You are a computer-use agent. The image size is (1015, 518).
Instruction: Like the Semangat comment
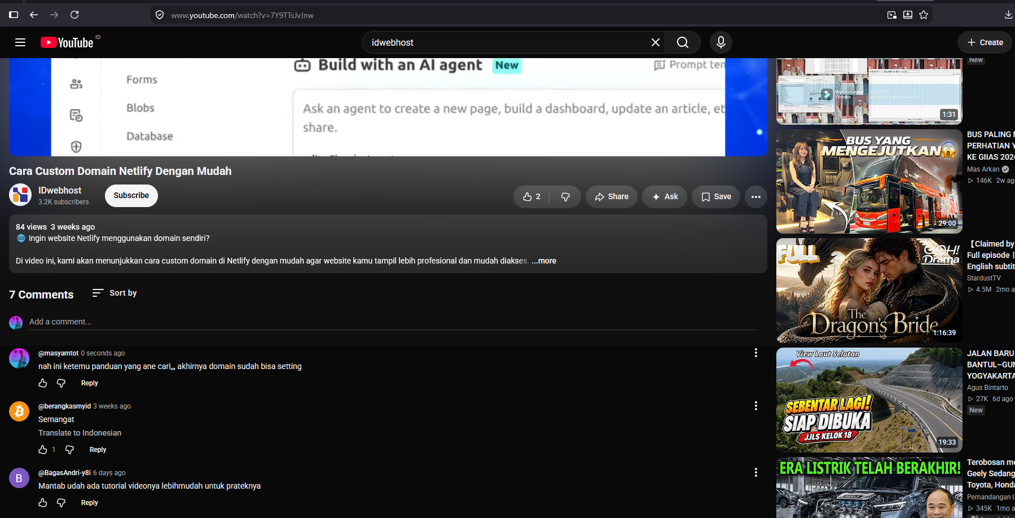[x=43, y=450]
